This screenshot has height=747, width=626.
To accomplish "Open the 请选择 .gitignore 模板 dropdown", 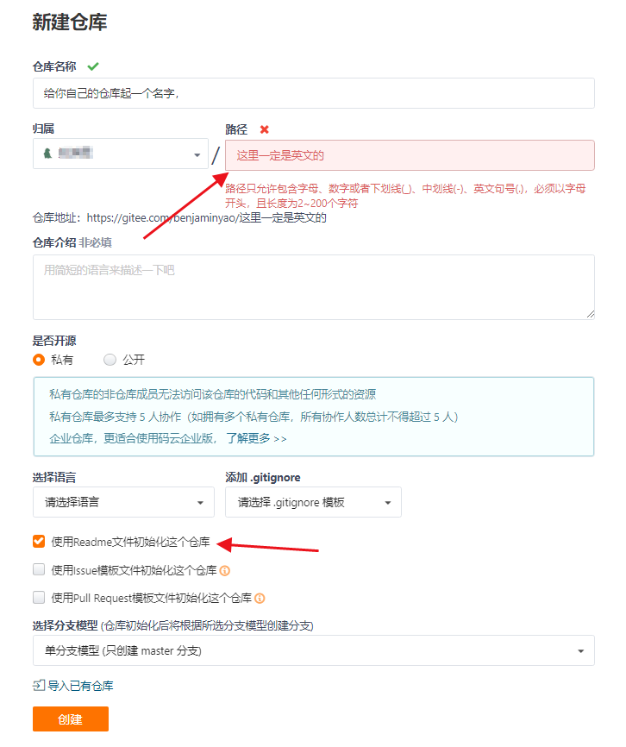I will pos(313,502).
